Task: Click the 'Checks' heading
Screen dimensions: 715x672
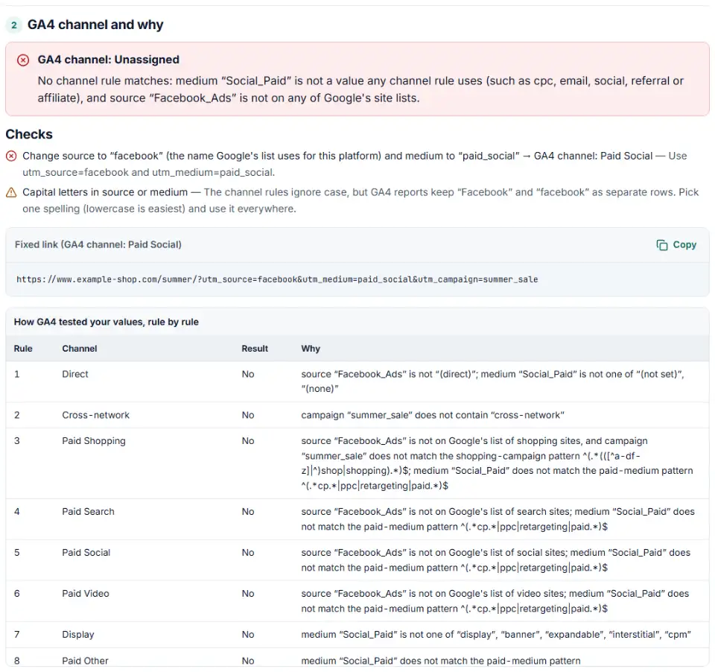Action: point(29,134)
